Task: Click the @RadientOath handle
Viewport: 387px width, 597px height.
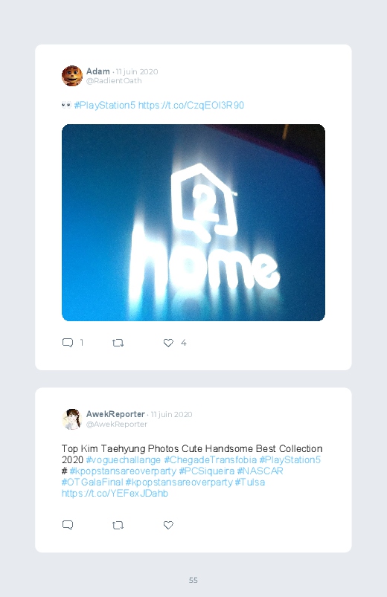Action: pyautogui.click(x=114, y=81)
